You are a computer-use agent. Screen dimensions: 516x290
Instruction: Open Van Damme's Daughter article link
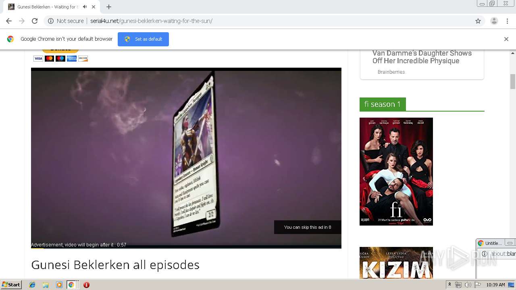(x=422, y=57)
